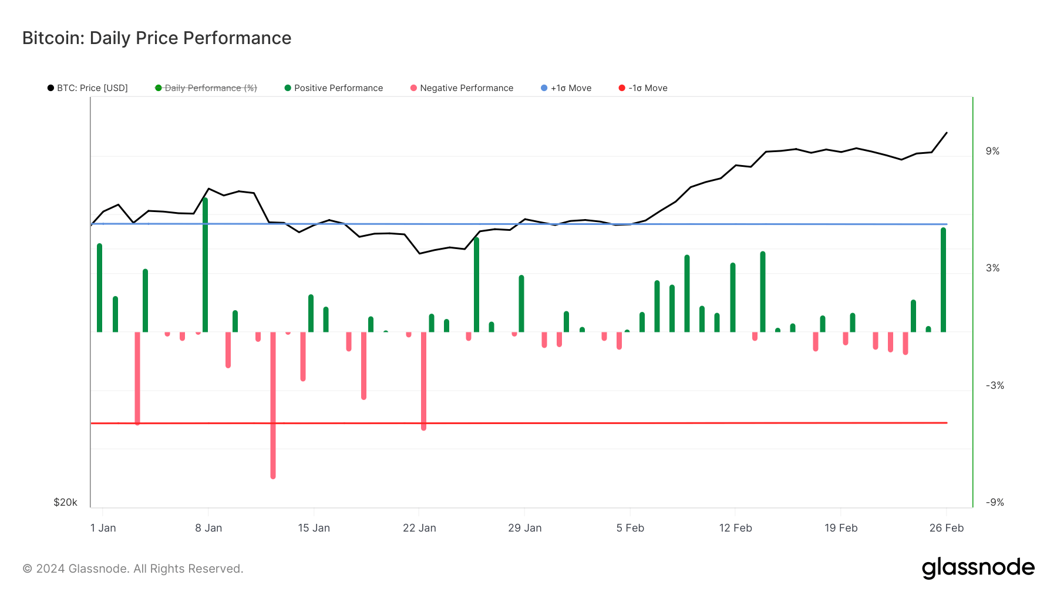Click the tallest pink bar near 12 Jan
Screen dimensions: 1057x595
tap(273, 405)
